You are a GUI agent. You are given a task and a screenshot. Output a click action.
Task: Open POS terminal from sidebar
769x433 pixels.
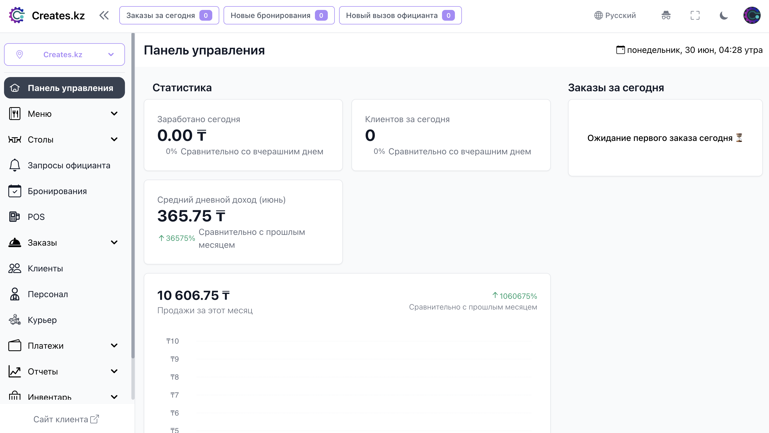(x=36, y=217)
